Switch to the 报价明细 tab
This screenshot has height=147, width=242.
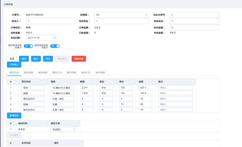point(28,73)
